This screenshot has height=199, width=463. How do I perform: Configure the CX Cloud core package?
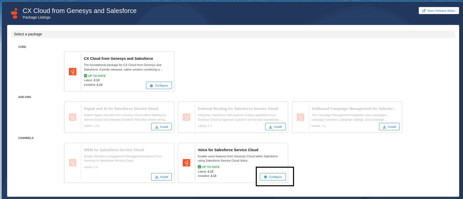point(159,86)
